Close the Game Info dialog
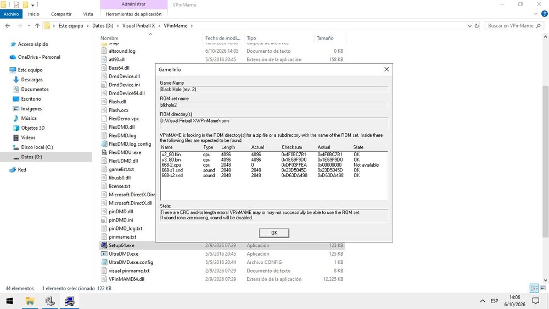This screenshot has height=309, width=549. (386, 69)
